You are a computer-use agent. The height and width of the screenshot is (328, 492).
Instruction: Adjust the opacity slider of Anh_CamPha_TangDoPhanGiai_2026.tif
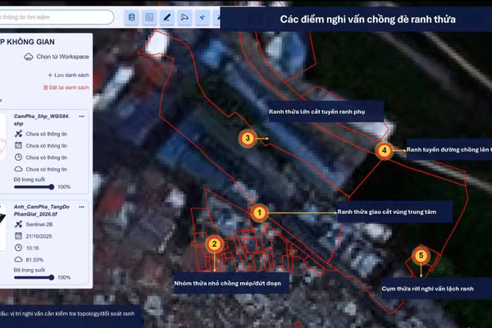[x=34, y=277]
